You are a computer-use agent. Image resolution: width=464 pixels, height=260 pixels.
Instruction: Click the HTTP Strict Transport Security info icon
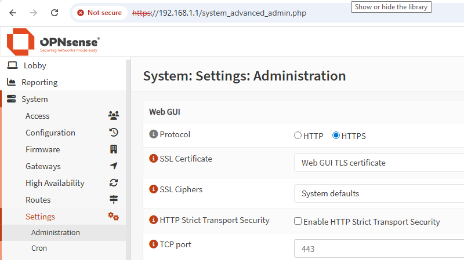pyautogui.click(x=153, y=220)
